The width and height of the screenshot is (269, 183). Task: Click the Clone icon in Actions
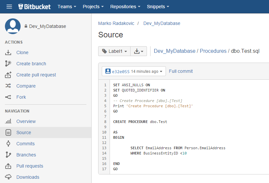(9, 52)
